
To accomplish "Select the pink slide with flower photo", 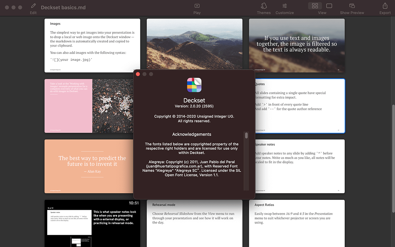I will 89,106.
